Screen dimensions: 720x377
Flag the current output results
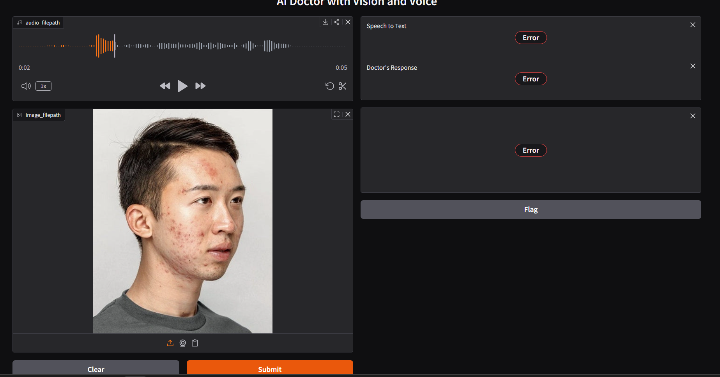click(531, 209)
